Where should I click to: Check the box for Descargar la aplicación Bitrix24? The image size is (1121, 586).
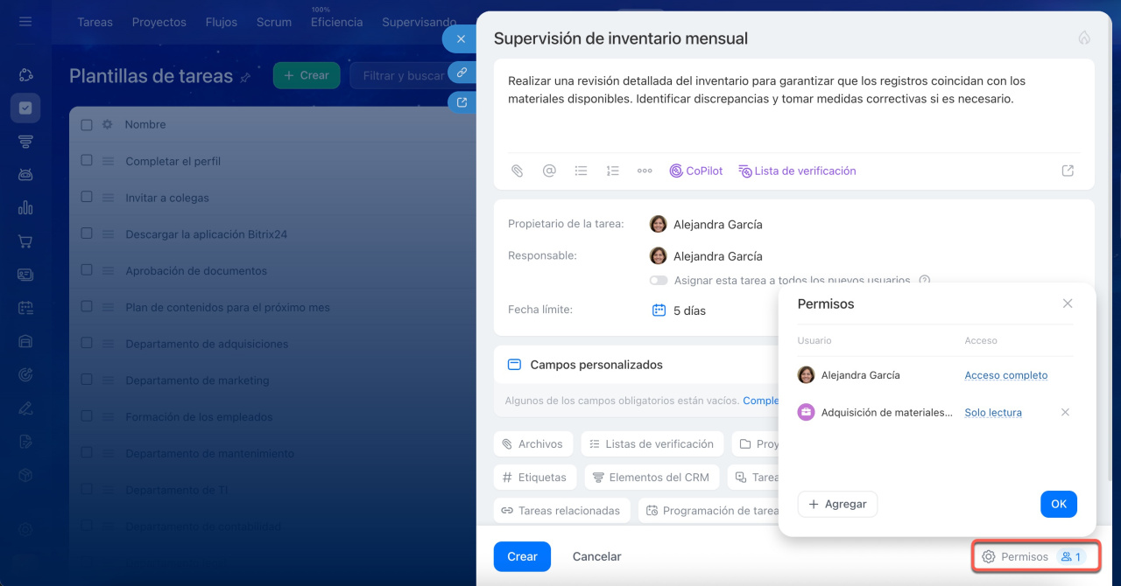tap(87, 234)
